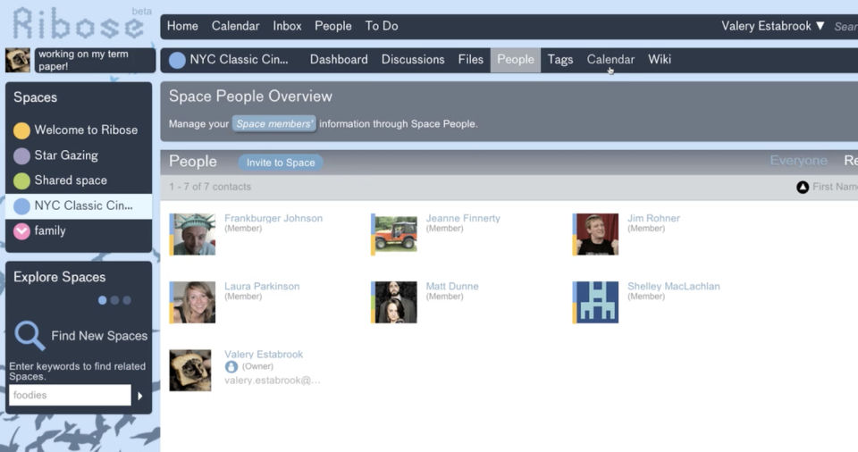Select the space People tab
Viewport: 858px width, 452px height.
(x=516, y=60)
